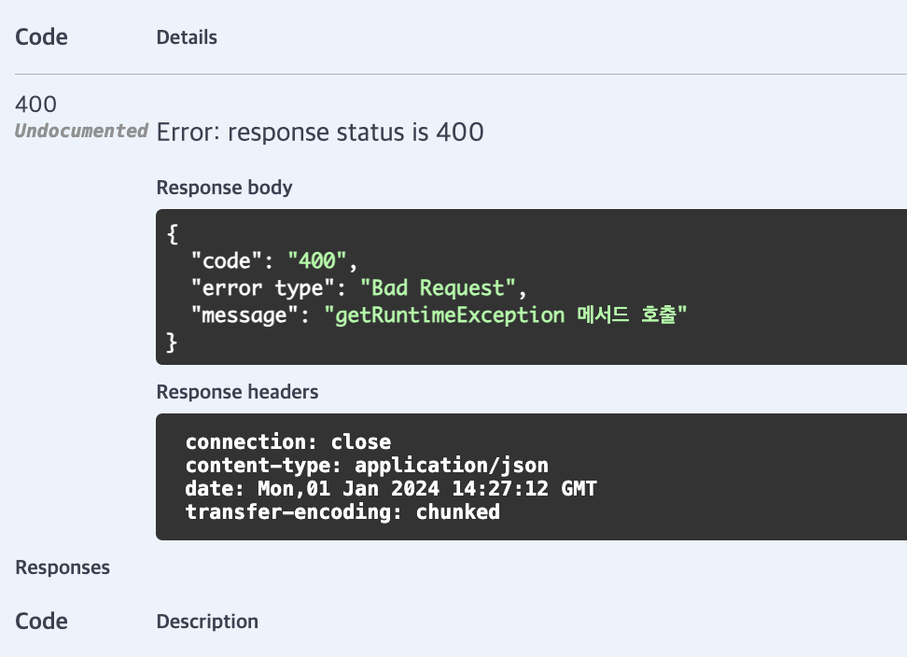This screenshot has width=907, height=657.
Task: Click the getRuntimeException message string
Action: (x=506, y=315)
